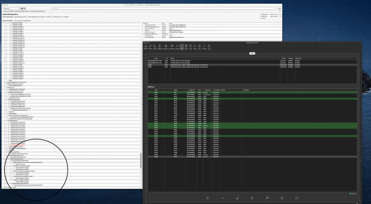The width and height of the screenshot is (371, 204).
Task: Collapse AppleUSBEHCI Root Hub Simulation@00000000 node
Action: pos(13,163)
